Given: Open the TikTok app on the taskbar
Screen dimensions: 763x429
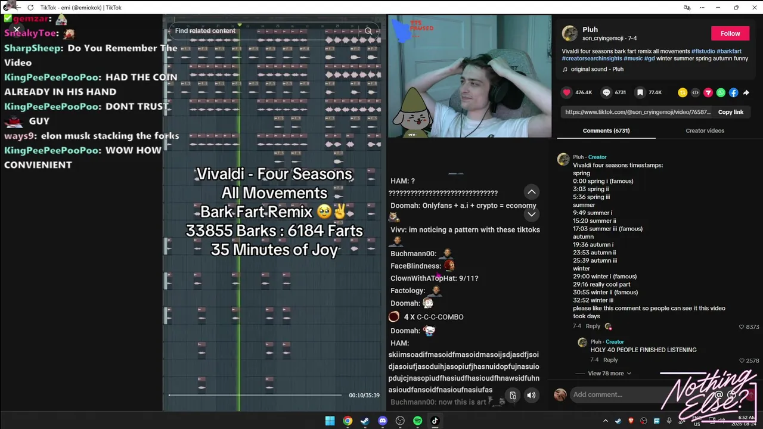Looking at the screenshot, I should click(x=435, y=421).
